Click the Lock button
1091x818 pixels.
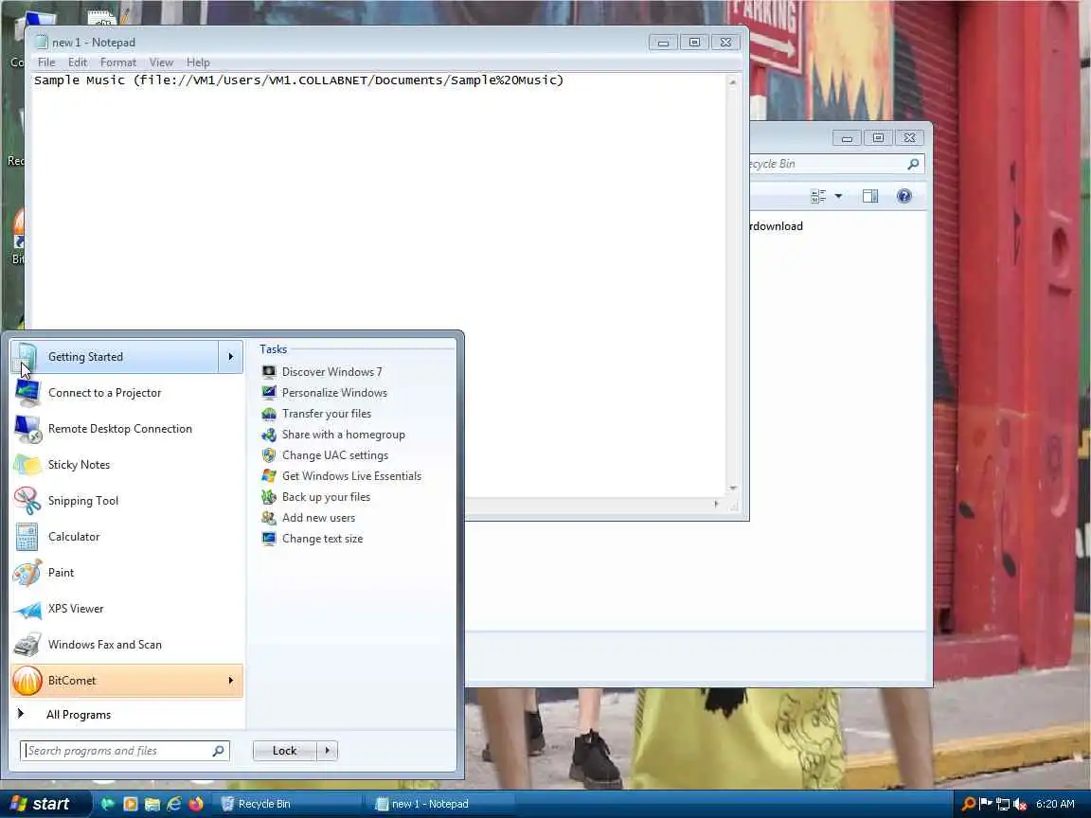coord(284,751)
